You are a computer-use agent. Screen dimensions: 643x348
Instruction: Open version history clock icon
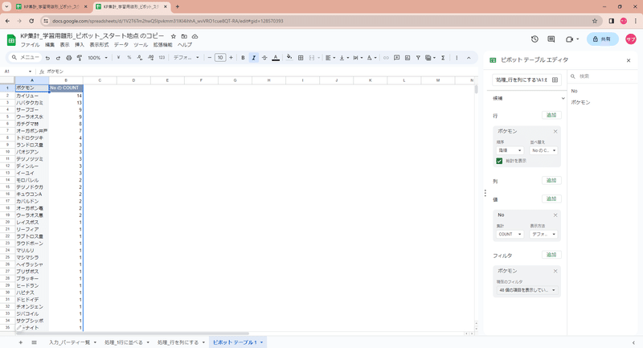(534, 39)
